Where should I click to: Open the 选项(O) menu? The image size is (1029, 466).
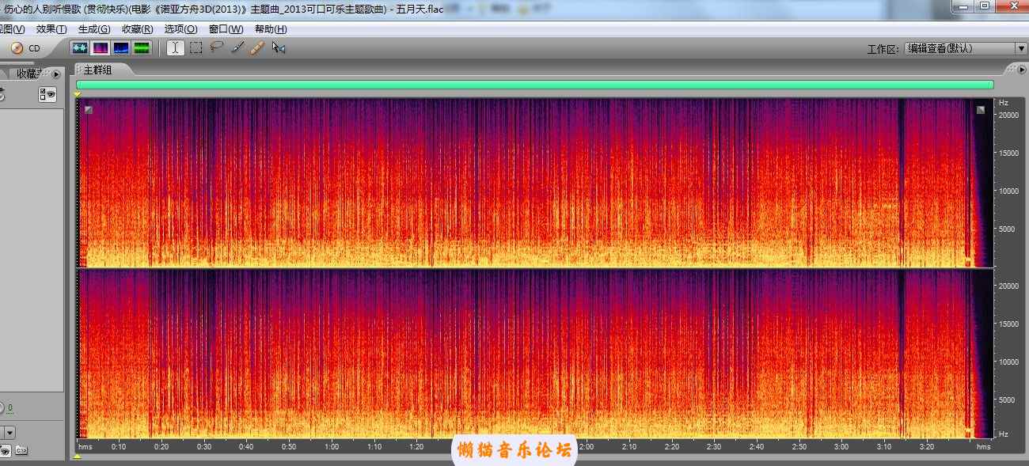click(x=181, y=29)
